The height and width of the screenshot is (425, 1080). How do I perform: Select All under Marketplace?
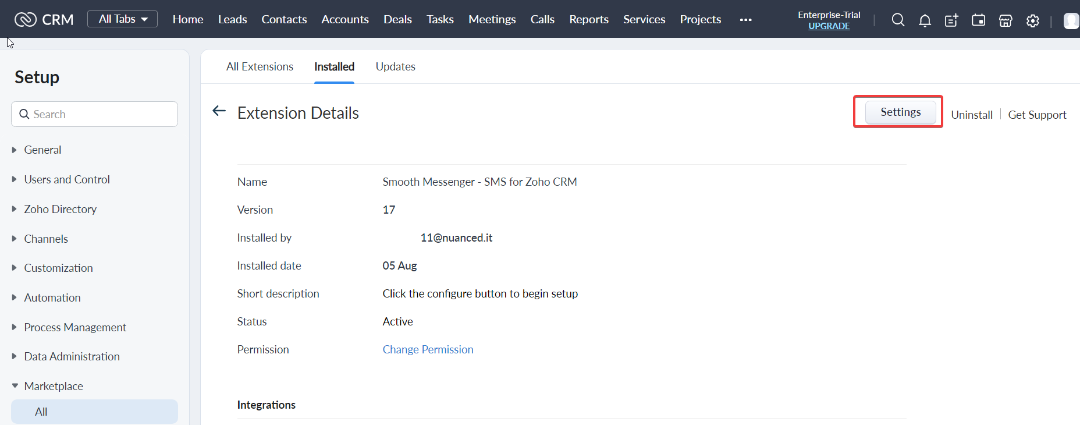click(x=94, y=412)
